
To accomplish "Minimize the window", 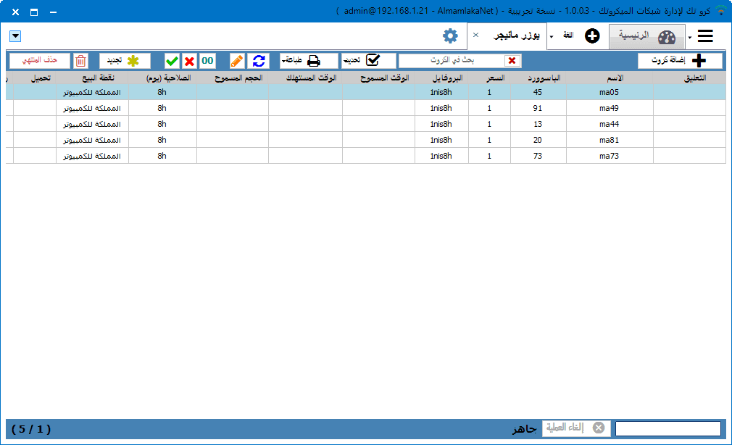I will point(53,12).
